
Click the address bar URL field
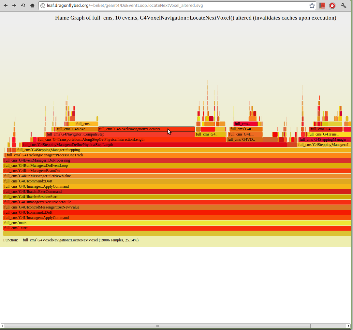point(176,6)
